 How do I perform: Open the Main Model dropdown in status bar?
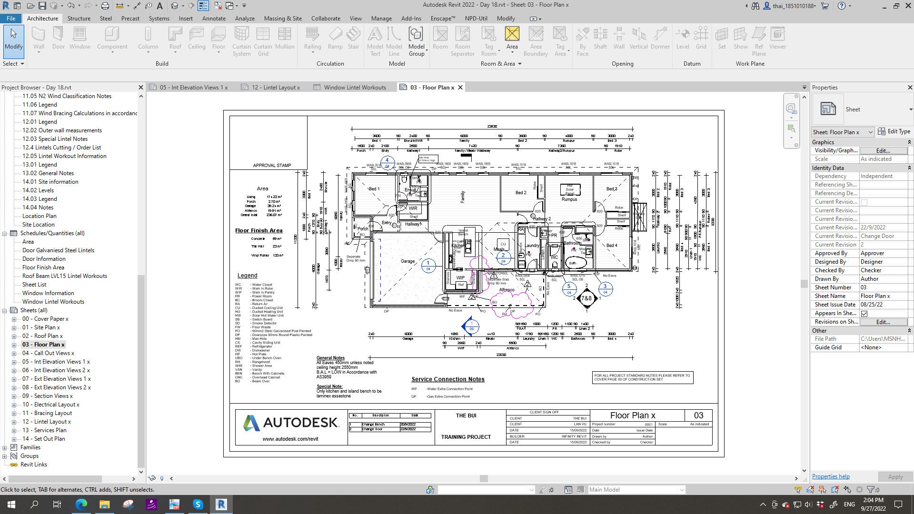(x=681, y=490)
